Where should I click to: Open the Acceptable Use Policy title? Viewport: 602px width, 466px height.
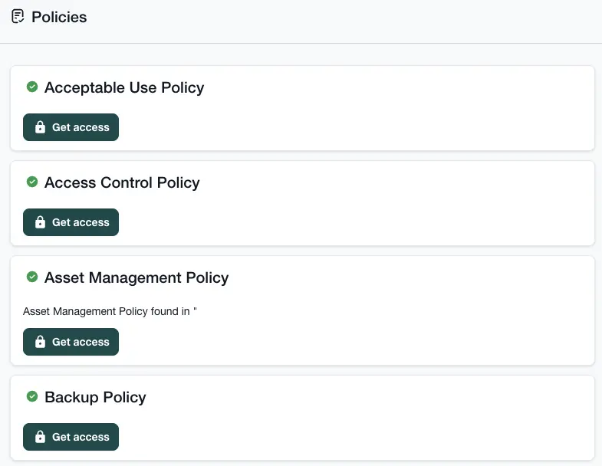[x=124, y=87]
